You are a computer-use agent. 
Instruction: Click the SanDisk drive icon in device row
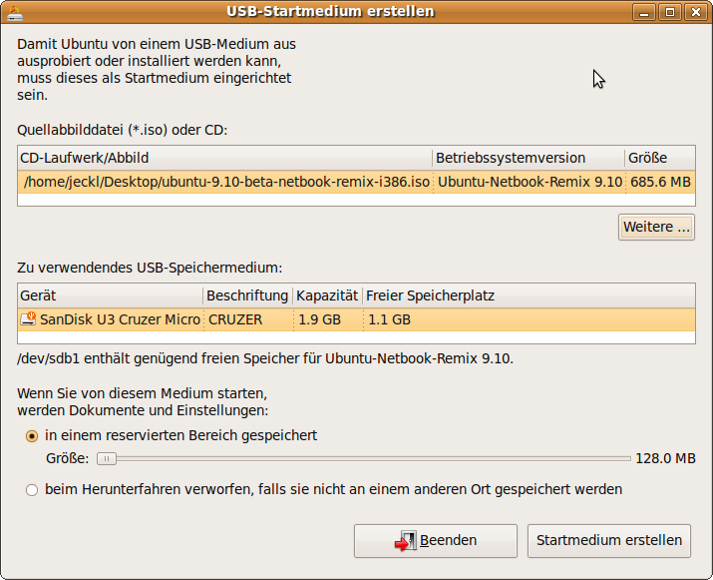(x=28, y=318)
